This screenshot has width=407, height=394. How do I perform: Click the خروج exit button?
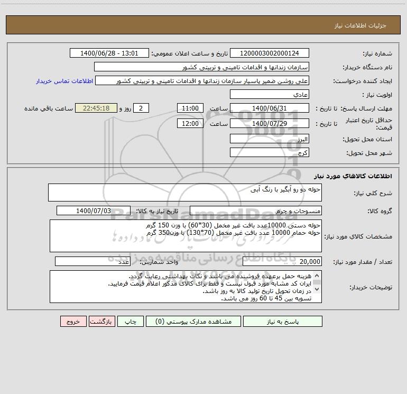point(73,322)
